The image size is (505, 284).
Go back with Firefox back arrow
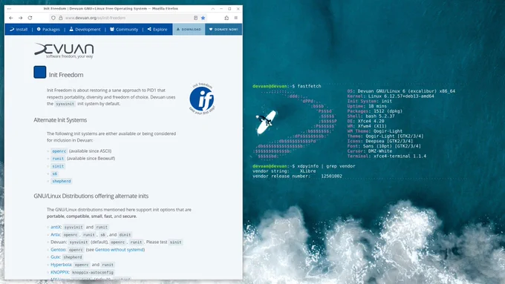[11, 18]
